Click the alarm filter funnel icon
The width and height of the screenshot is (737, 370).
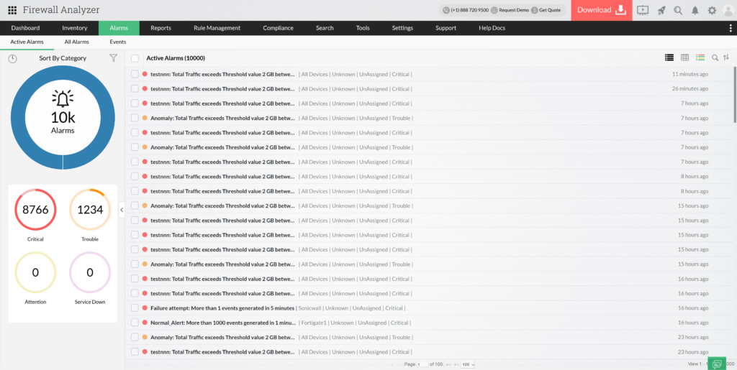click(x=113, y=58)
